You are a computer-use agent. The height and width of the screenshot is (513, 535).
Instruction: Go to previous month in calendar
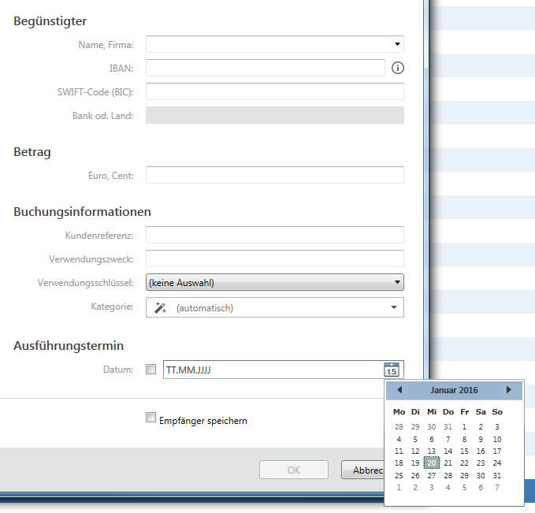click(399, 390)
